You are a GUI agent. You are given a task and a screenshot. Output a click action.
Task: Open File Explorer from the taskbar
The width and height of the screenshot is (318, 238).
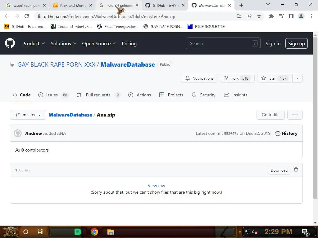click(x=111, y=232)
